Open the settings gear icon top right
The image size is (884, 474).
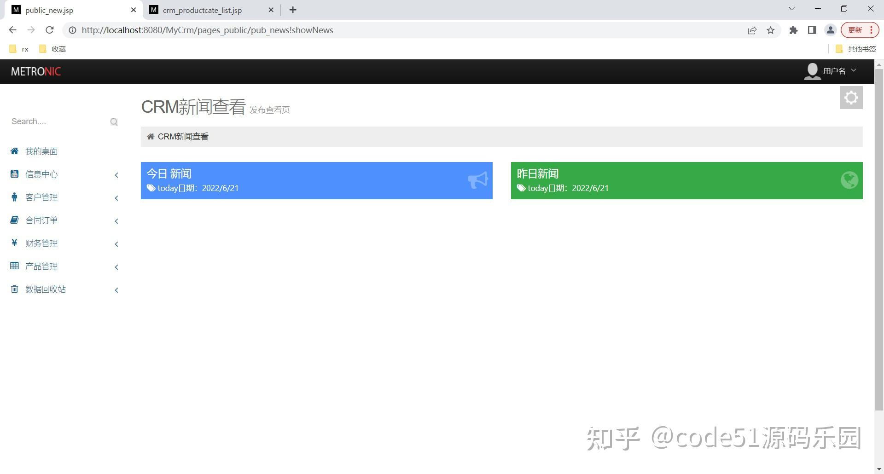click(851, 98)
